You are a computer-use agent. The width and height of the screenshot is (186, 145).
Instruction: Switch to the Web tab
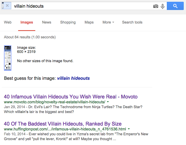(8, 22)
